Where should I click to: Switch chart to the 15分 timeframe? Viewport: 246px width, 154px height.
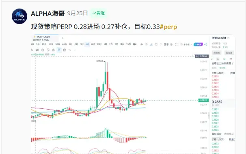coord(51,44)
